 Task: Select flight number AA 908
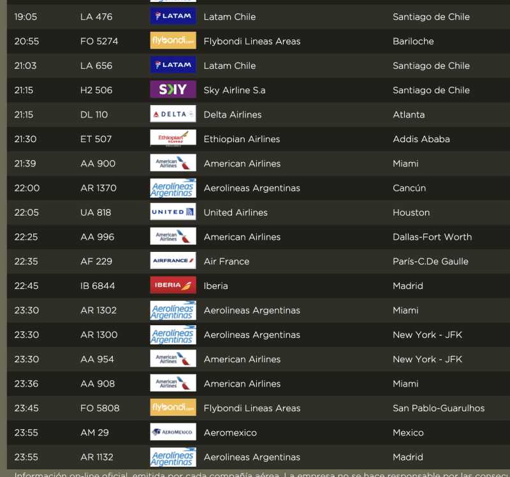tap(98, 384)
